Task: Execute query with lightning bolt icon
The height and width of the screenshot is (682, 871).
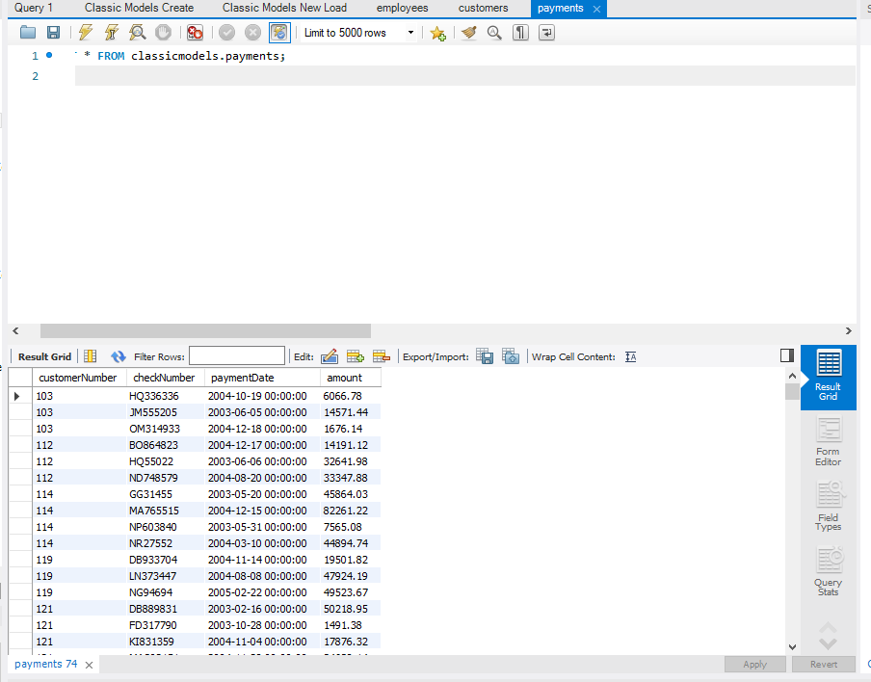Action: pyautogui.click(x=86, y=33)
